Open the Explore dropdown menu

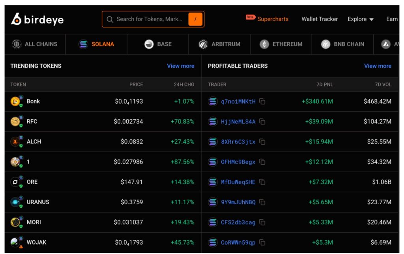pos(360,19)
